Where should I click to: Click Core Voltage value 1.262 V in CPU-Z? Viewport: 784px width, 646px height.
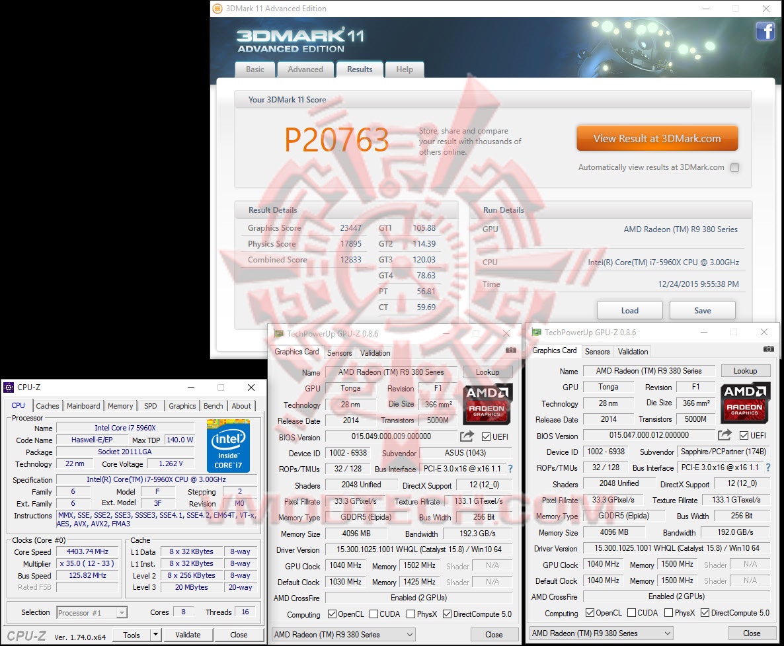tap(171, 464)
